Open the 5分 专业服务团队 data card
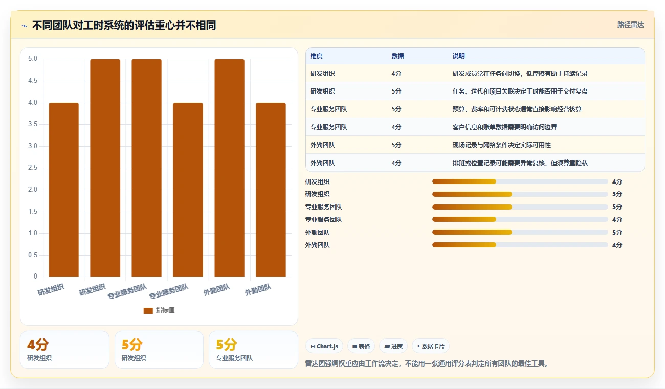 tap(253, 350)
